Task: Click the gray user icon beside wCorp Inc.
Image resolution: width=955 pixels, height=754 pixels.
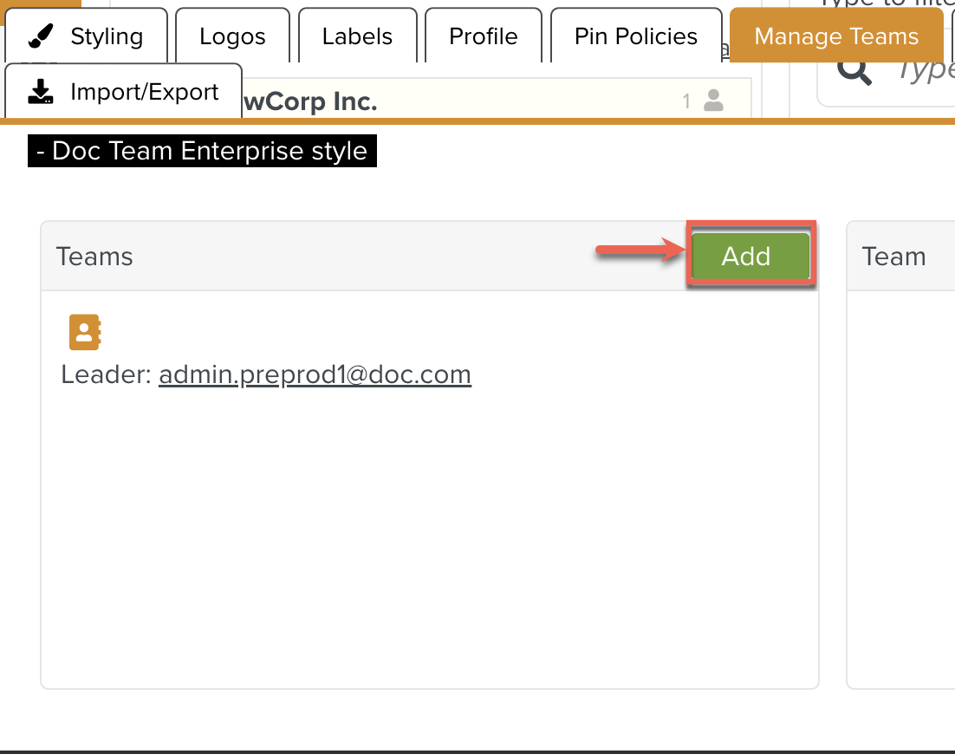Action: (x=713, y=101)
